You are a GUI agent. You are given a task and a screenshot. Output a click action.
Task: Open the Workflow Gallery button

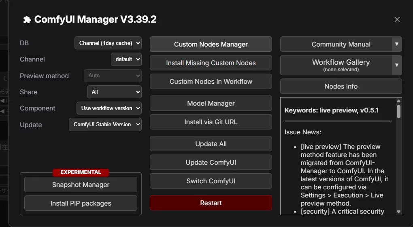(x=336, y=65)
